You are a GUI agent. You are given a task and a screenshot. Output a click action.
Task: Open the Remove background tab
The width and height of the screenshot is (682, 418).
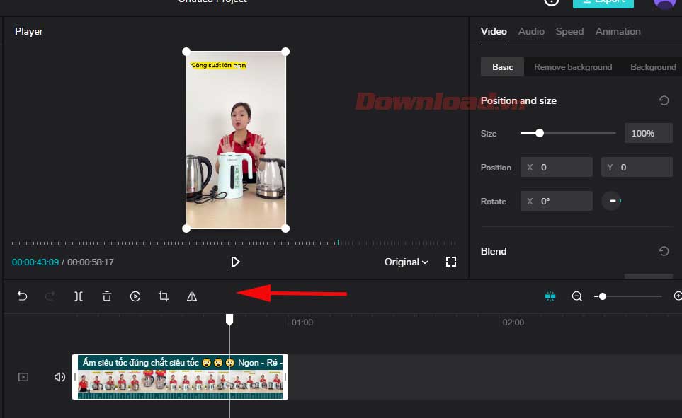572,66
